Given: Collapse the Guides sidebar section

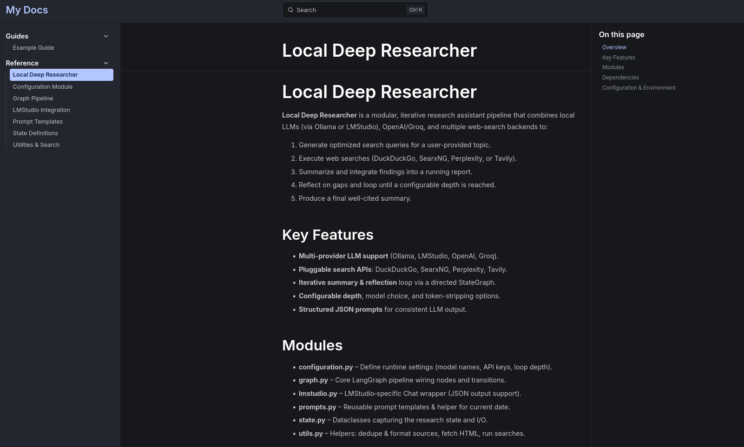Looking at the screenshot, I should point(106,36).
